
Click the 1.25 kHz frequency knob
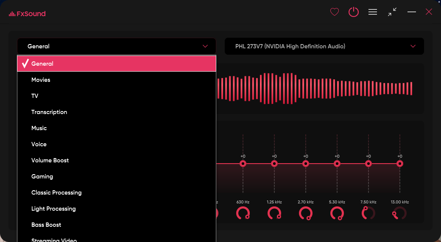[274, 213]
